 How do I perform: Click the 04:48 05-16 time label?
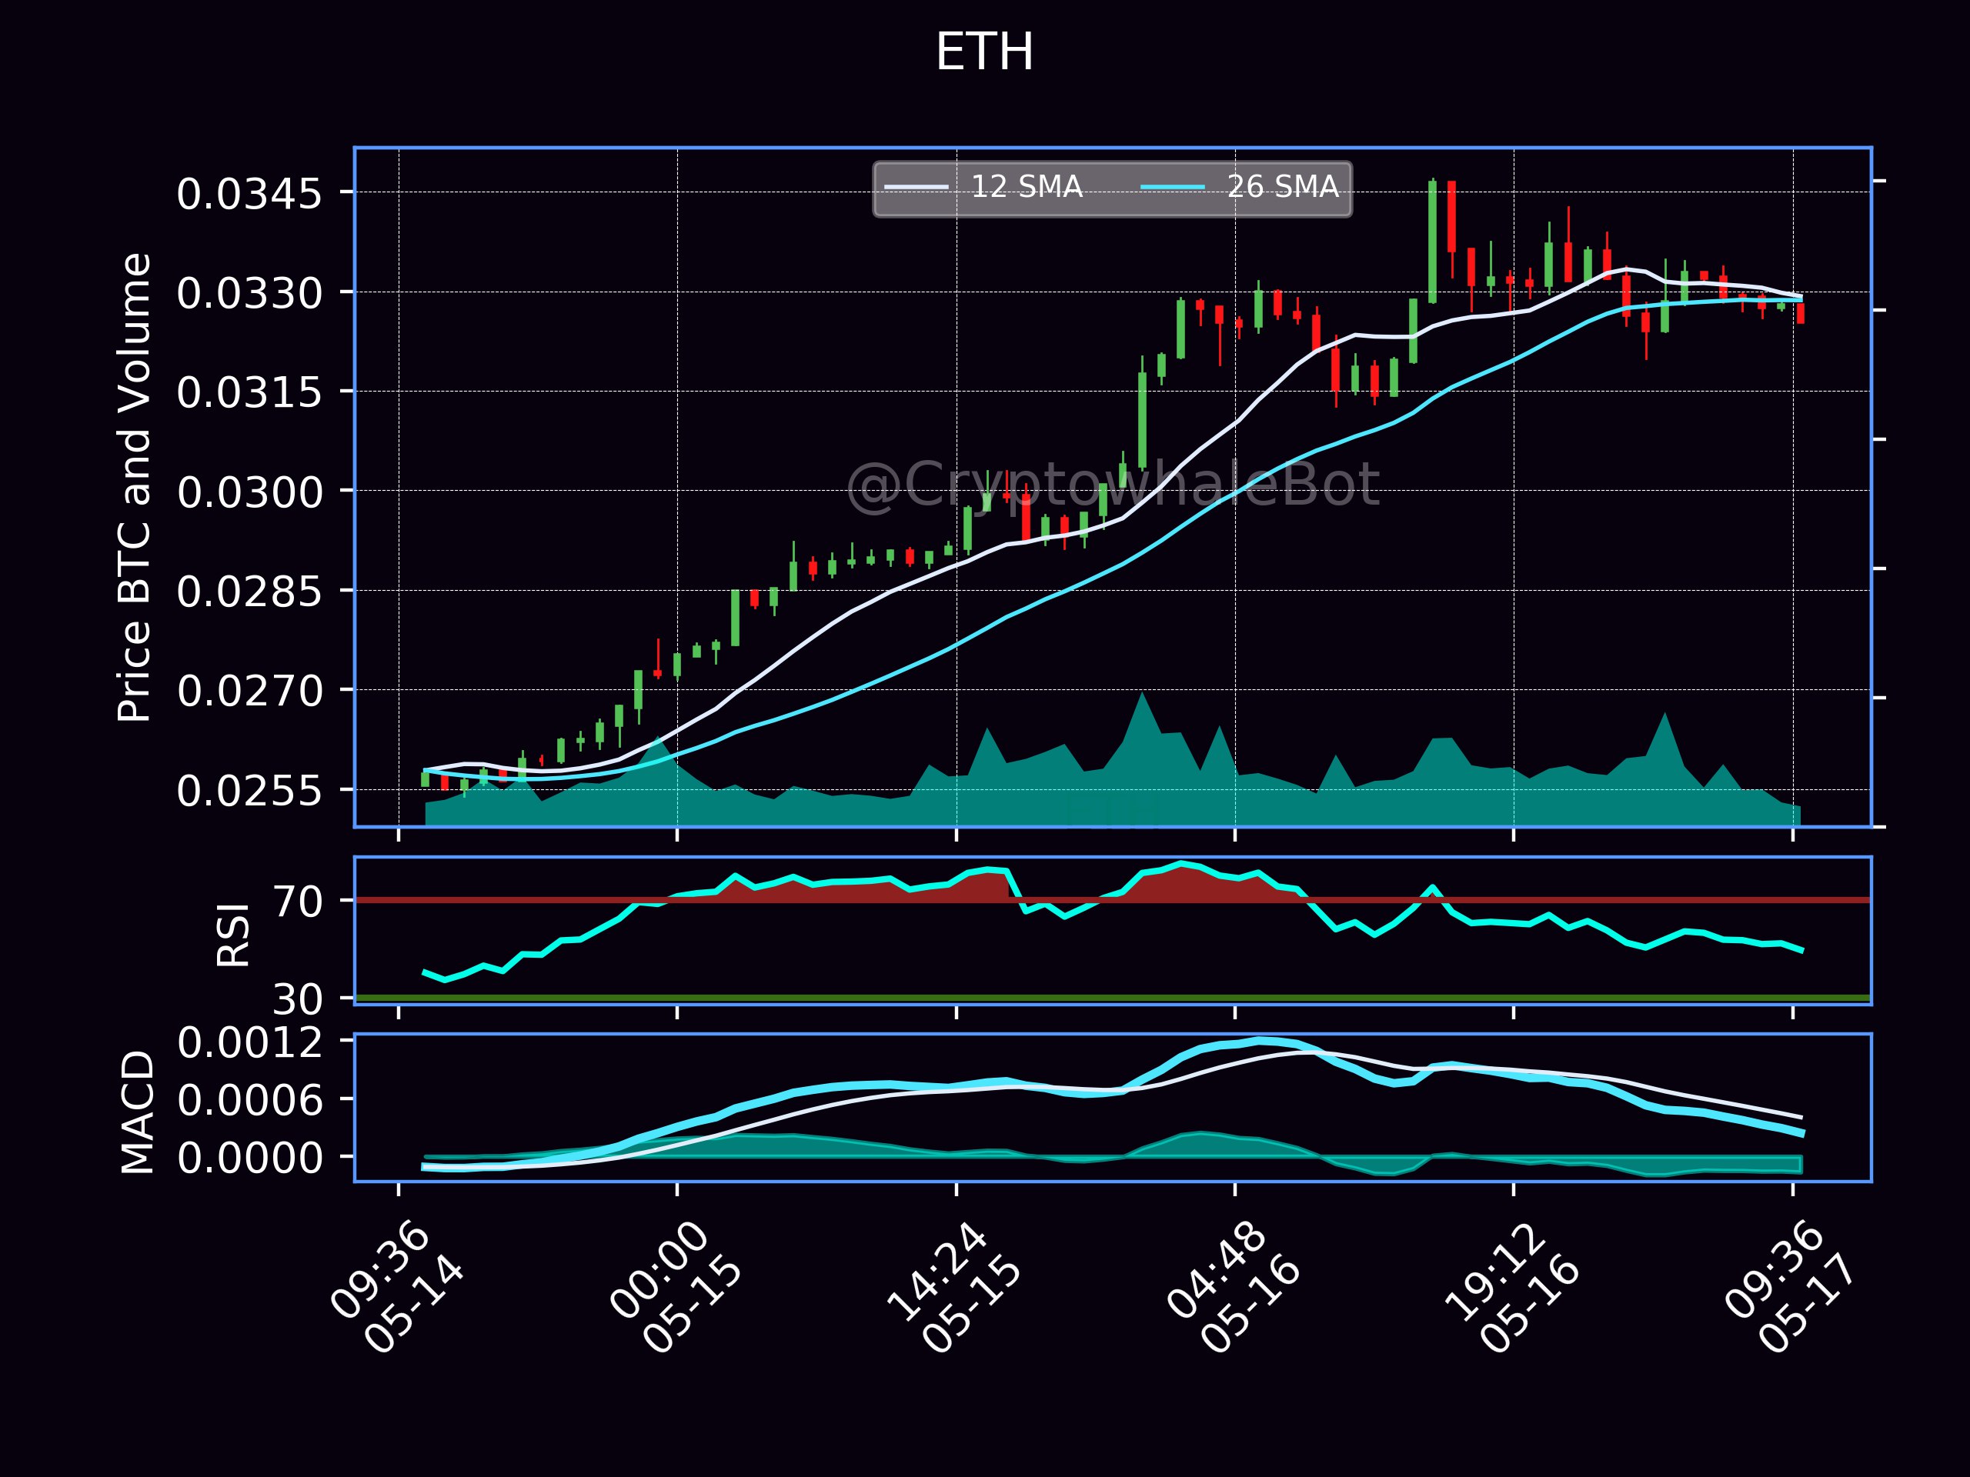coord(1232,1289)
